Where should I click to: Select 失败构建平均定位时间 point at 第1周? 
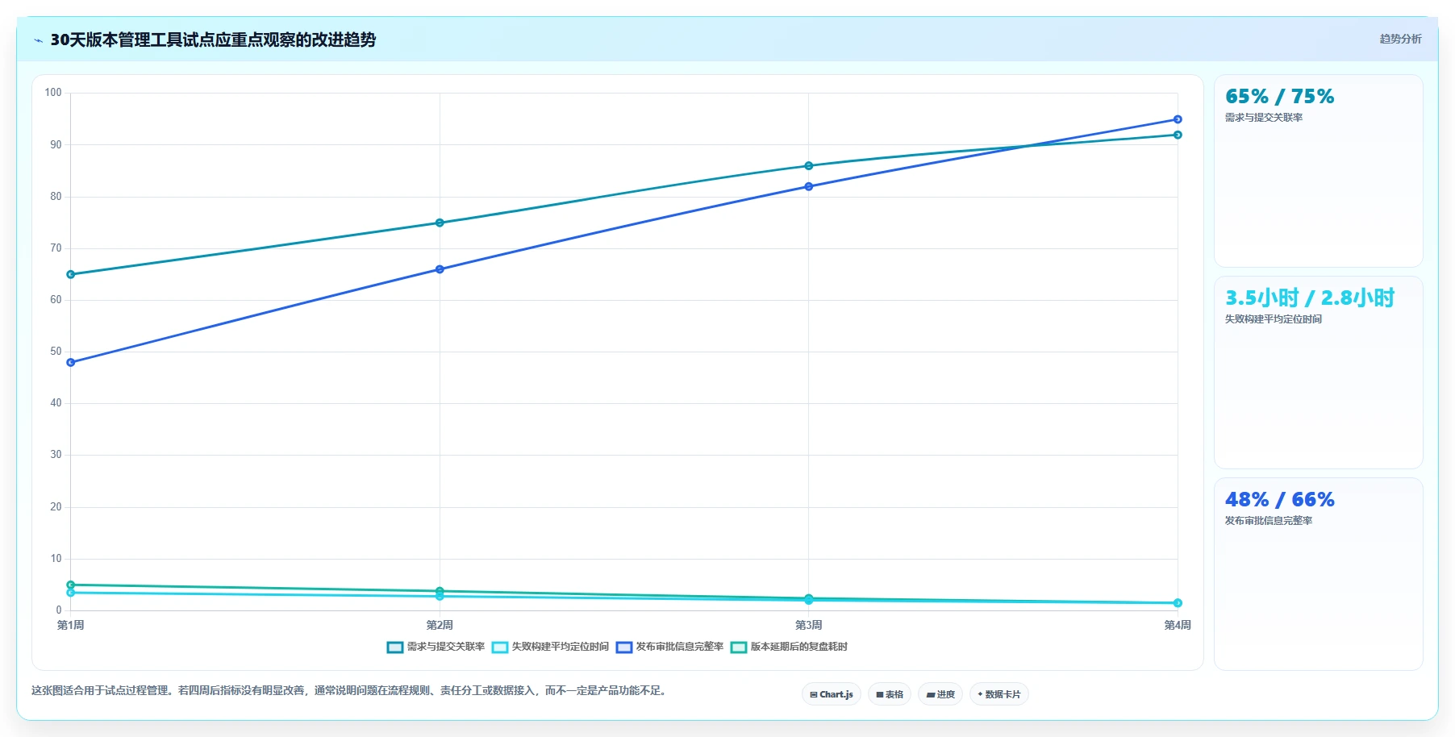pyautogui.click(x=71, y=593)
